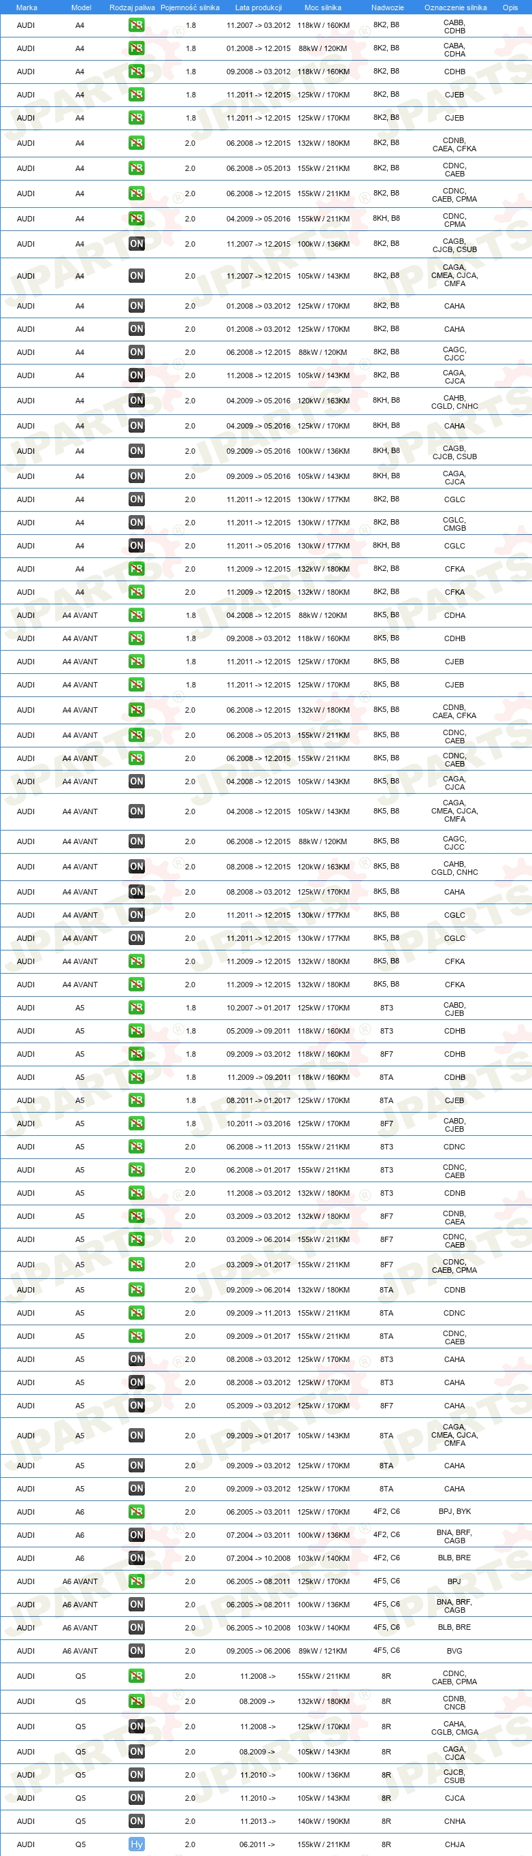Click diesel ON icon in A5 8F7 CAHA row
The width and height of the screenshot is (532, 1856).
tap(137, 1405)
